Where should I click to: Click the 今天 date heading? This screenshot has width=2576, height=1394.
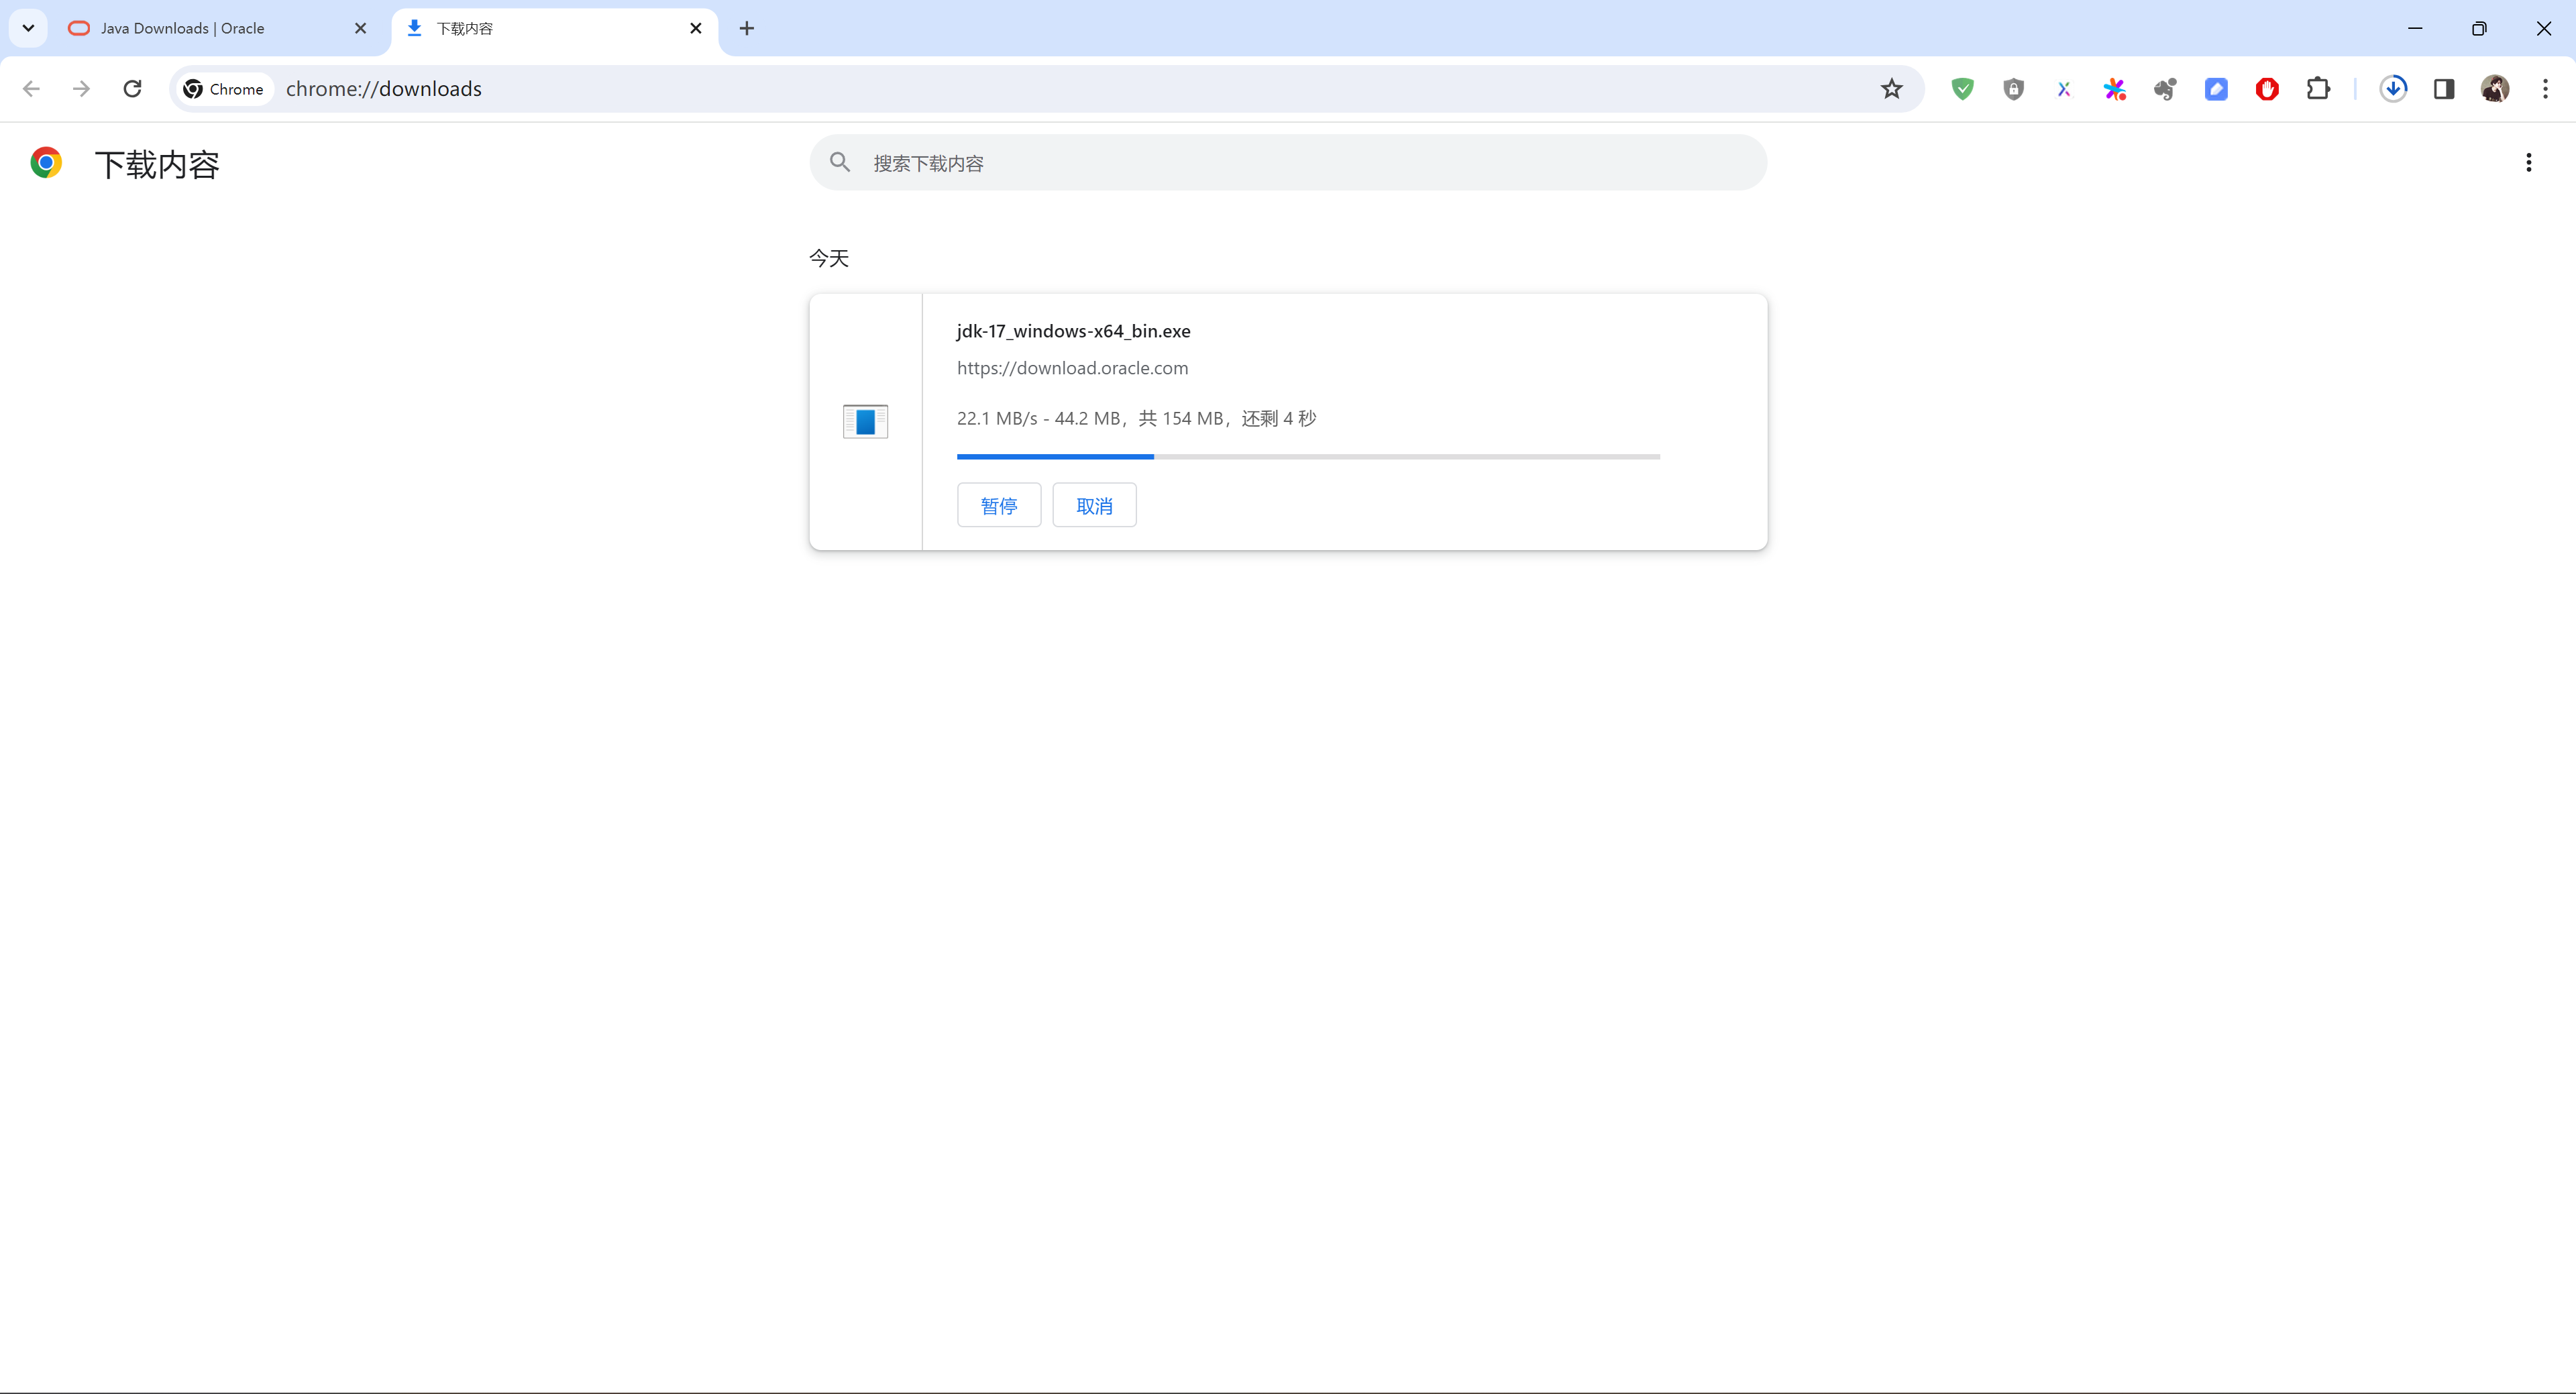pyautogui.click(x=829, y=258)
